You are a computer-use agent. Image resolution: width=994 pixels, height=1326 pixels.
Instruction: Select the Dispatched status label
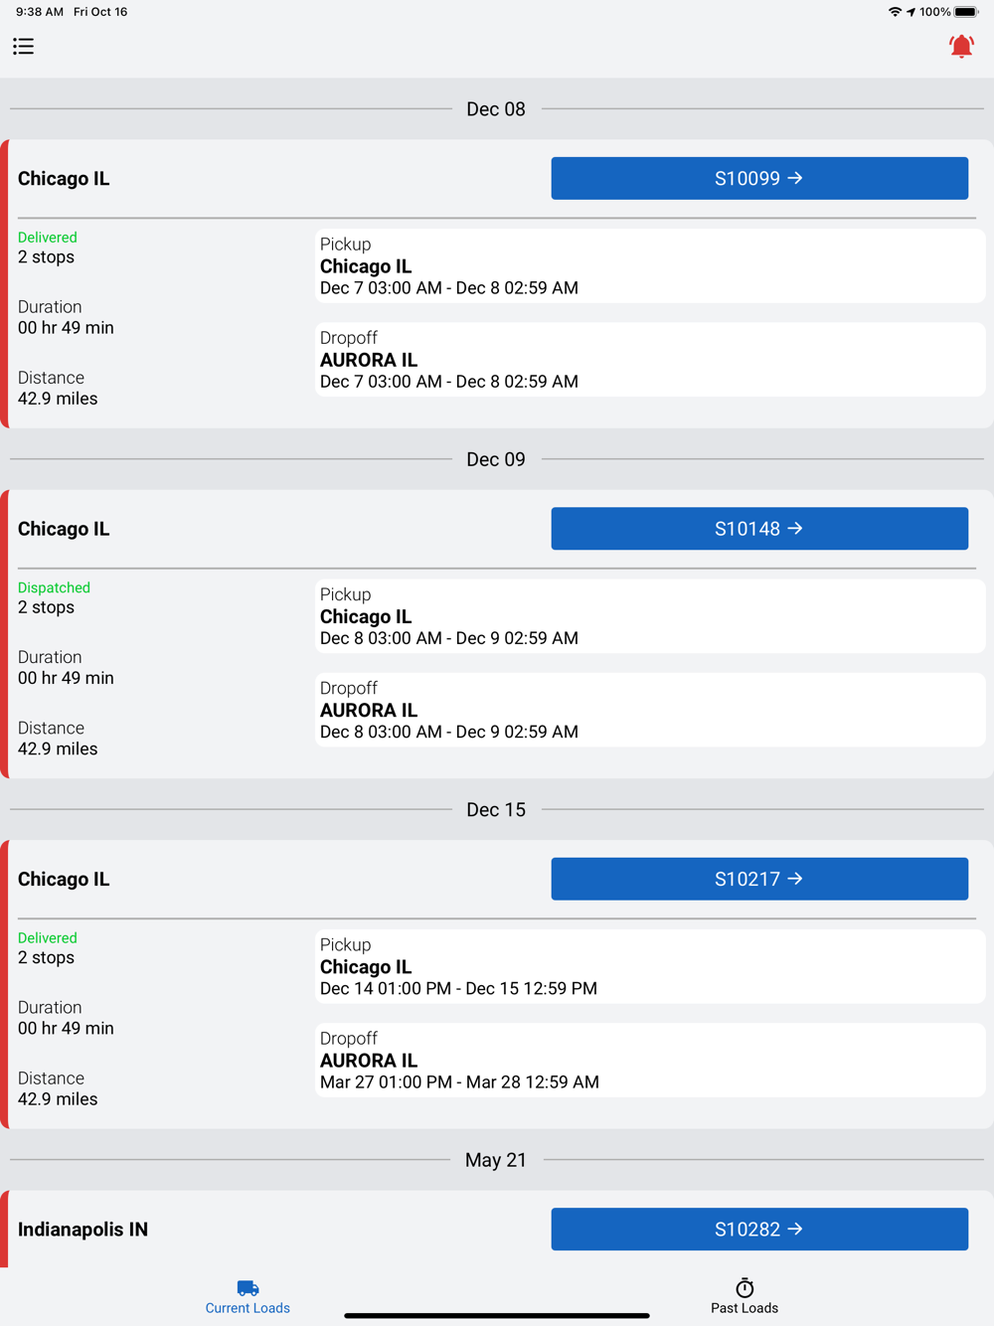(54, 587)
